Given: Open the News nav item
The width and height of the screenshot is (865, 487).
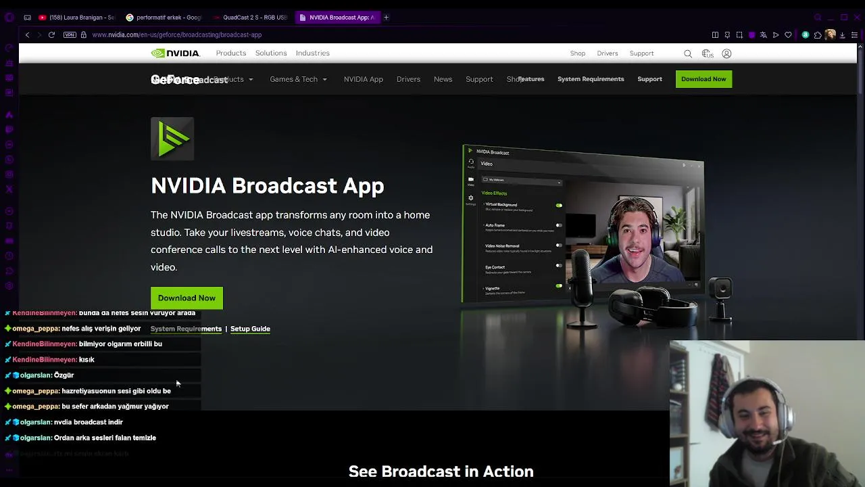Looking at the screenshot, I should (443, 79).
